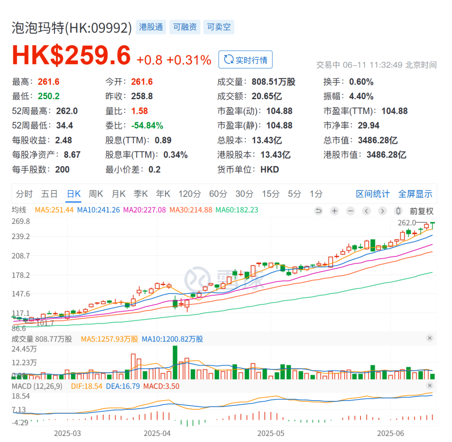Click the HK$259.6 current price
Screen dimensions: 452x442
pyautogui.click(x=71, y=55)
